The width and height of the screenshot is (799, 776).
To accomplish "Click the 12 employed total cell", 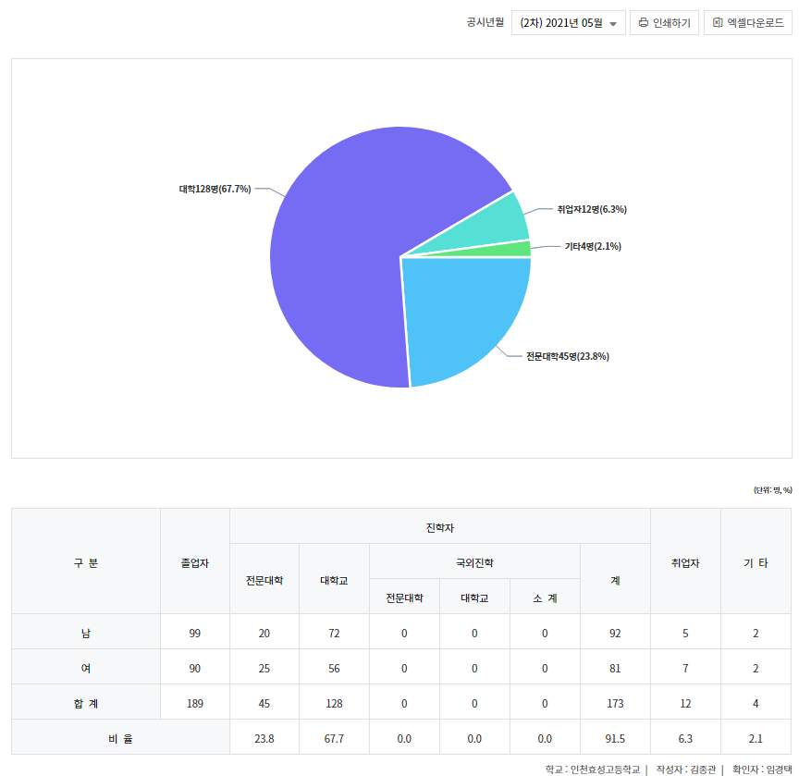I will click(685, 702).
